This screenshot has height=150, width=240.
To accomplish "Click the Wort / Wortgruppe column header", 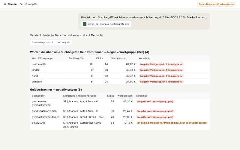I will pos(42,58).
